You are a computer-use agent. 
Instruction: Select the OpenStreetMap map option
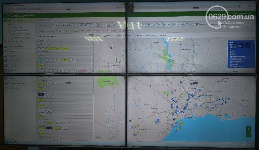[x=230, y=45]
